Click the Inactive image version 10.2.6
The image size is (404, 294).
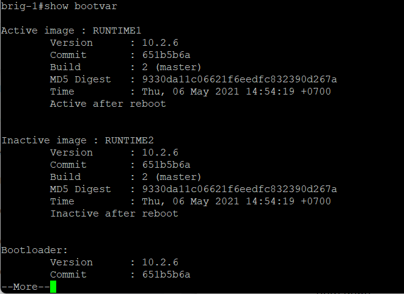pos(160,152)
